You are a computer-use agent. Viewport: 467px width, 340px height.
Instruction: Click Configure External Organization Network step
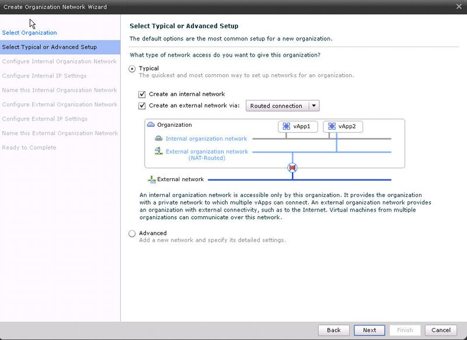tap(60, 105)
